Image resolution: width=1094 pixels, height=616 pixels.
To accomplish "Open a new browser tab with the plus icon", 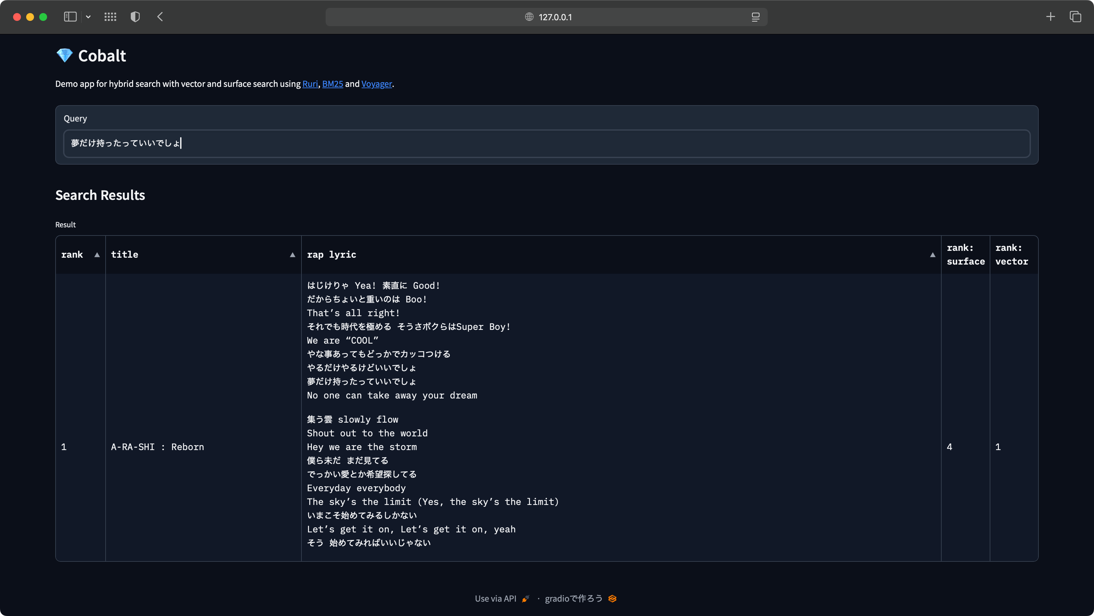I will tap(1050, 17).
